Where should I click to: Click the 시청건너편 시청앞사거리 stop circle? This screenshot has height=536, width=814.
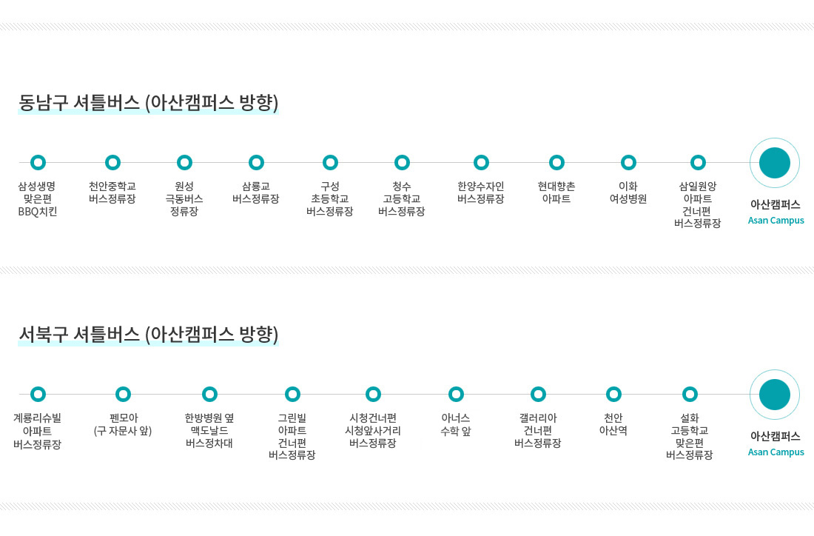tap(373, 394)
